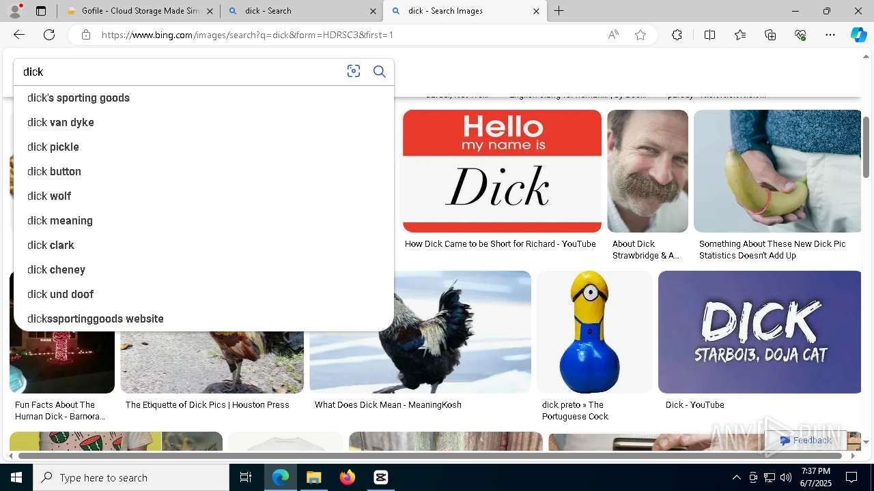This screenshot has height=491, width=874.
Task: Open the volume speaker tray icon
Action: point(785,477)
